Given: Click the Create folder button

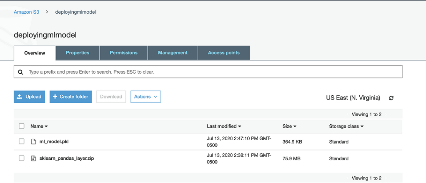Looking at the screenshot, I should pos(70,96).
